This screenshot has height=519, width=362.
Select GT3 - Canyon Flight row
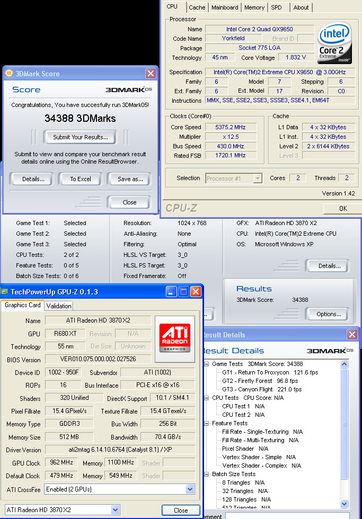262,389
